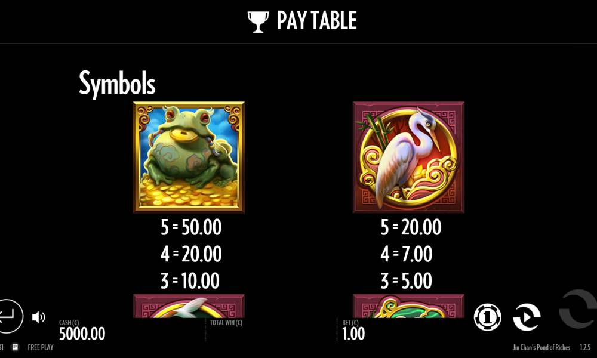This screenshot has width=597, height=358.
Task: Click the FREE PLAY label
Action: tap(41, 347)
